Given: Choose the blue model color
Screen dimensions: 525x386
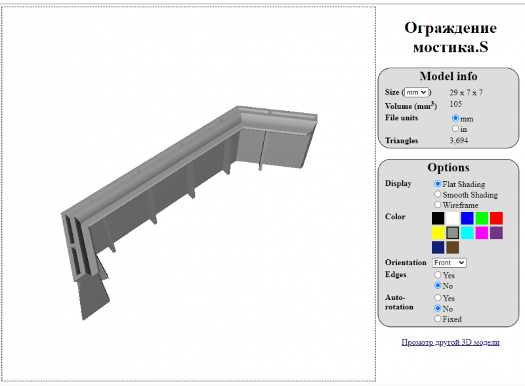Looking at the screenshot, I should click(x=467, y=218).
